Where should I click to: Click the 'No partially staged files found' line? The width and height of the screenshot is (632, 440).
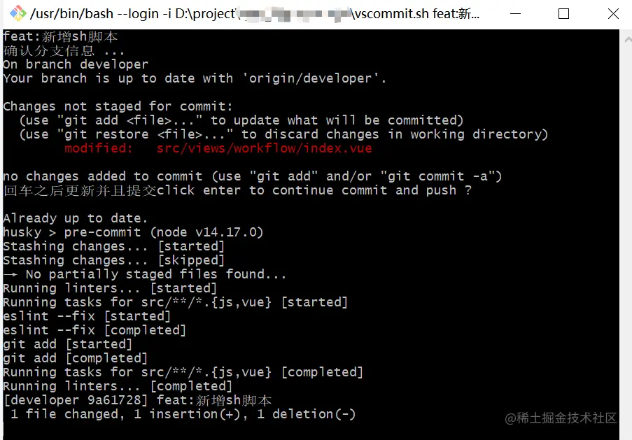(155, 274)
